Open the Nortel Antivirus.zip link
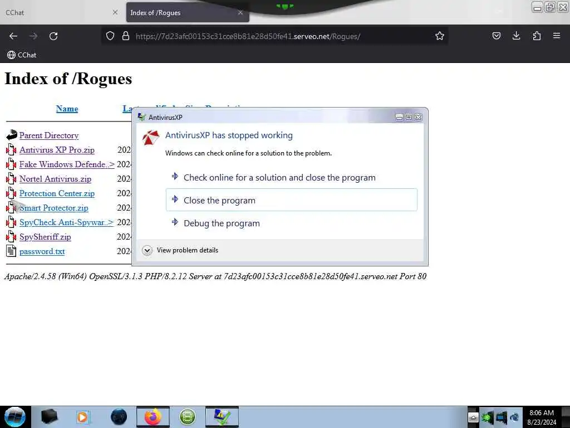Viewport: 570px width, 428px height. [x=55, y=179]
